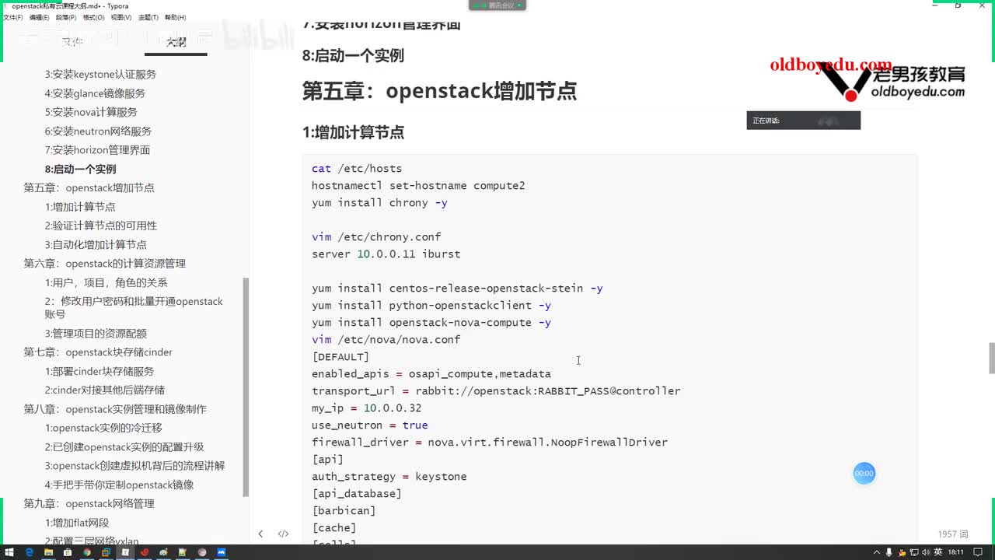
Task: Select outline item 1:部署cinder块存储服务
Action: (99, 371)
